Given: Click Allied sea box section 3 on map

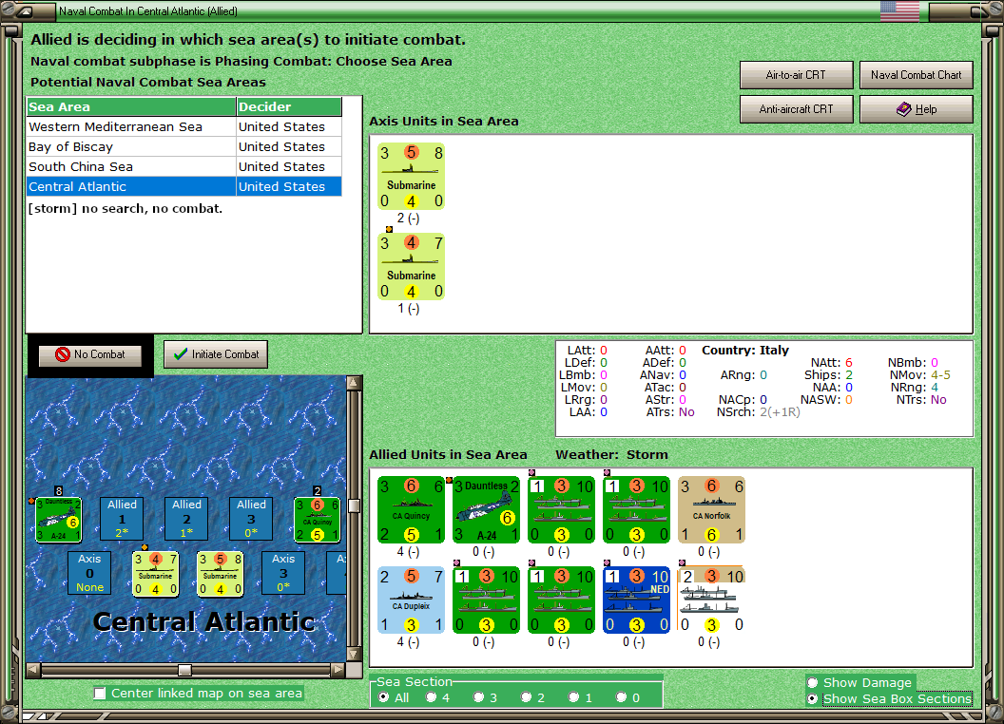Looking at the screenshot, I should click(x=251, y=519).
